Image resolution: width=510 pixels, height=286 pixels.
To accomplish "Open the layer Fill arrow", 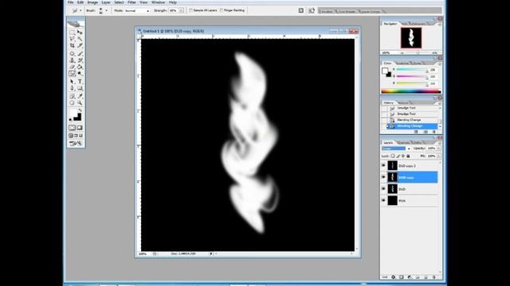I will tap(438, 156).
